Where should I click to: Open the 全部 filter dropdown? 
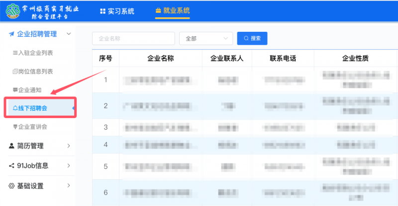click(206, 39)
